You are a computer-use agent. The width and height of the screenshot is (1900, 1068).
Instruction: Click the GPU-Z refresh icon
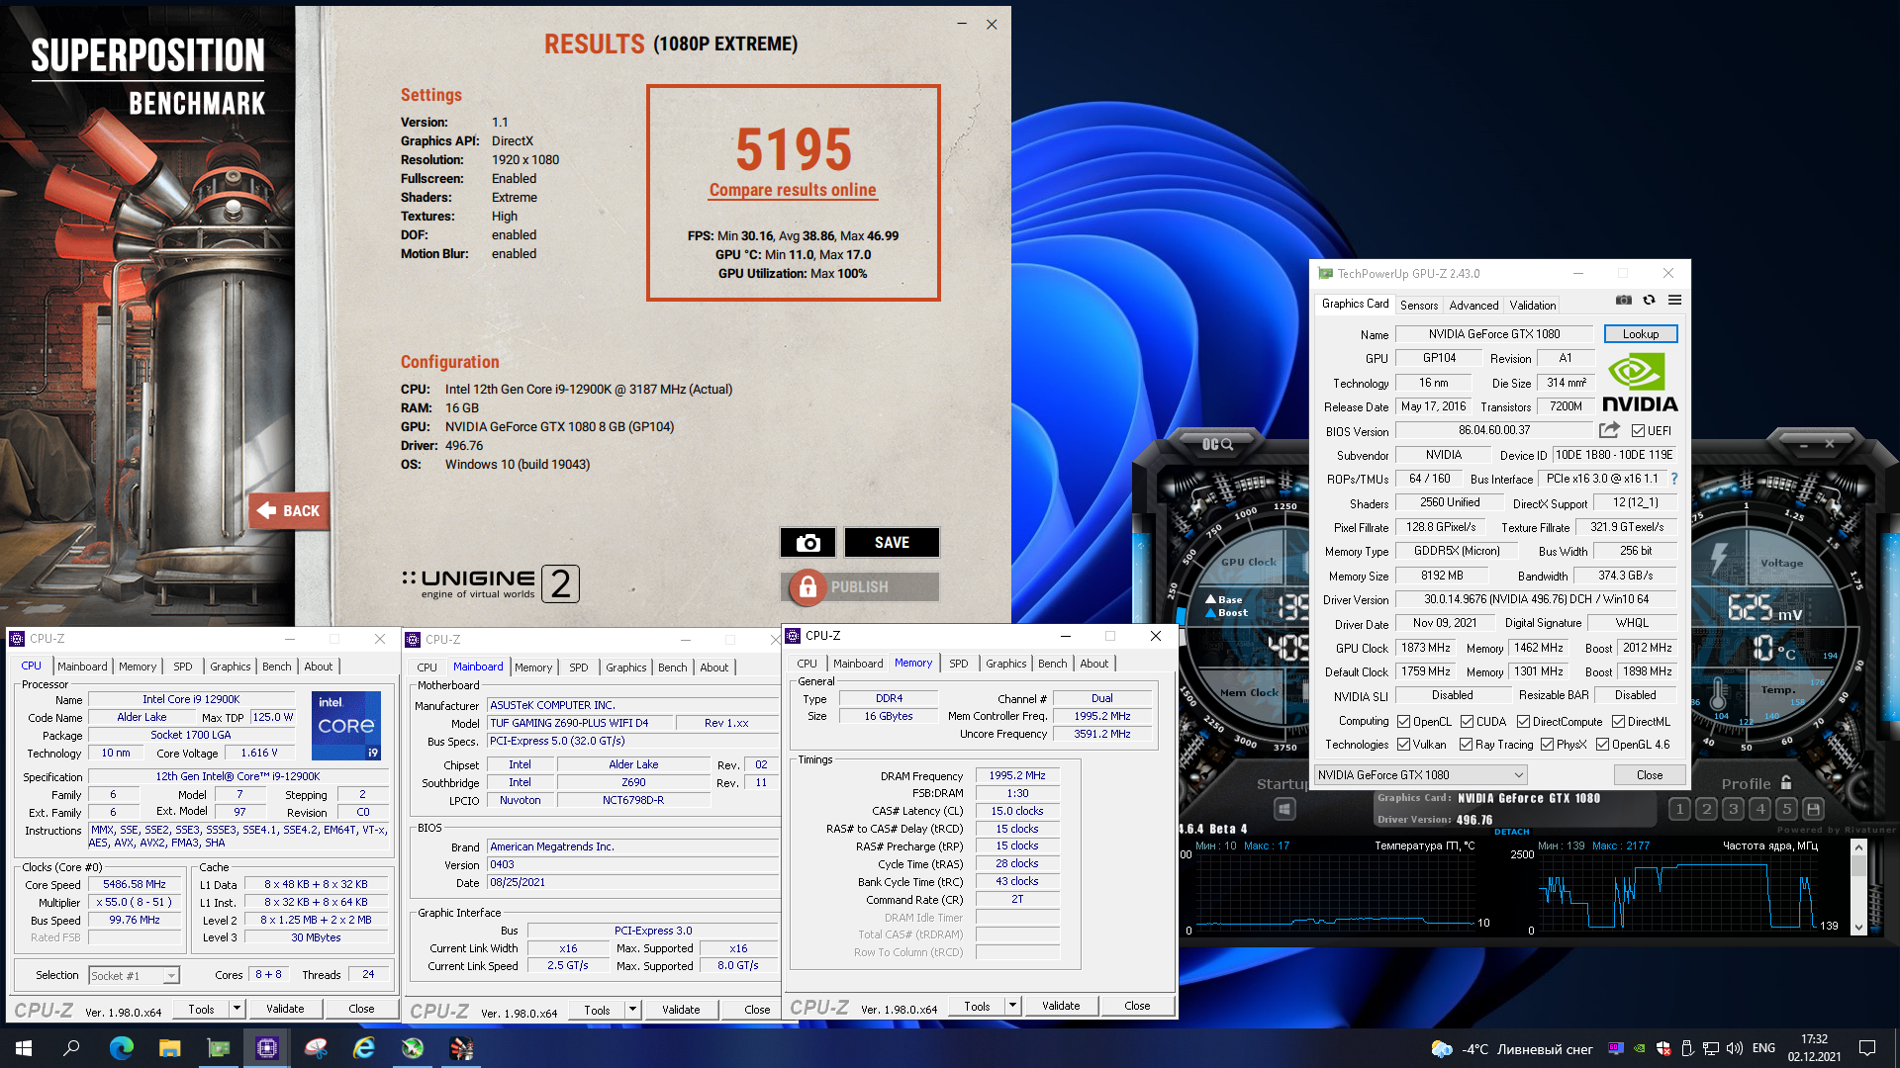pyautogui.click(x=1649, y=301)
